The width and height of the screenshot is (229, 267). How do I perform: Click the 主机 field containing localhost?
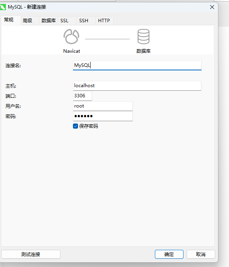point(137,86)
